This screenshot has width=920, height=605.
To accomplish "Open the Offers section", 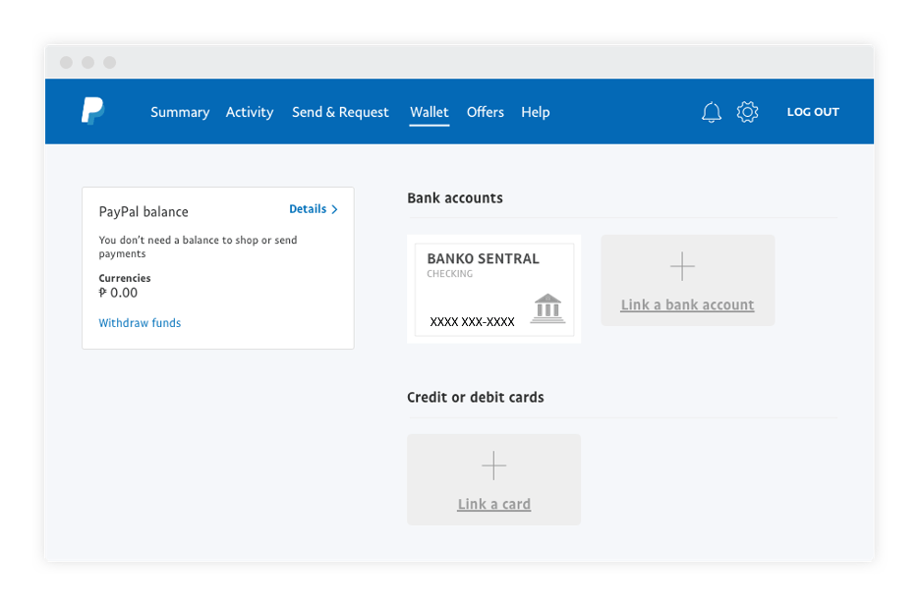I will click(x=486, y=112).
